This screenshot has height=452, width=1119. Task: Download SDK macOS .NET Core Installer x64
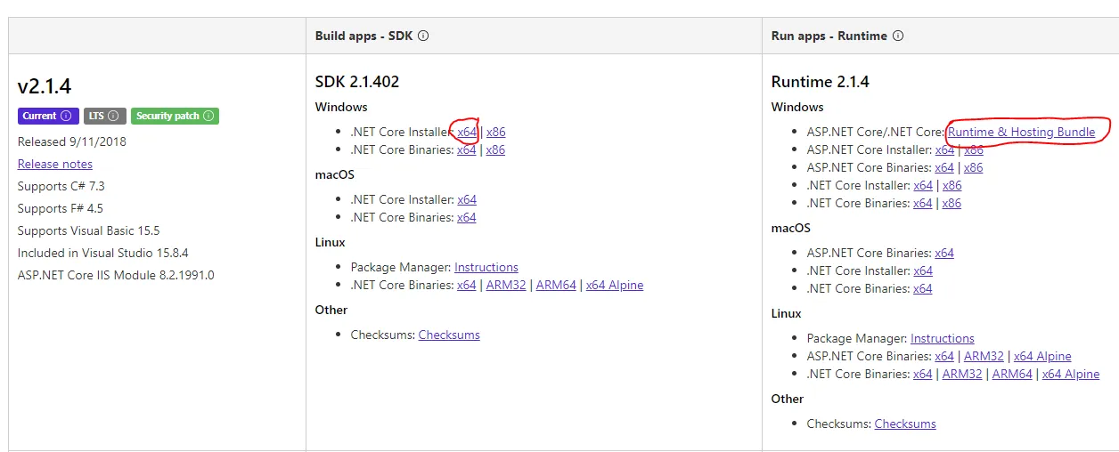click(x=467, y=199)
